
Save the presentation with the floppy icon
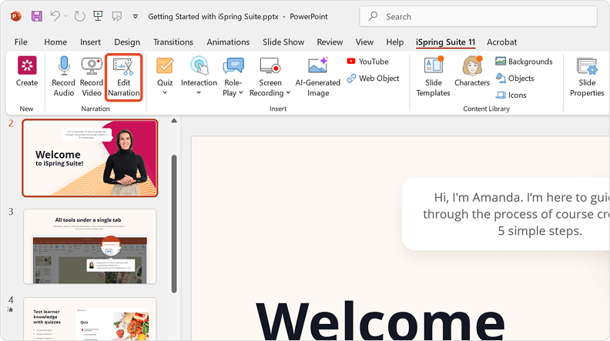pos(37,16)
